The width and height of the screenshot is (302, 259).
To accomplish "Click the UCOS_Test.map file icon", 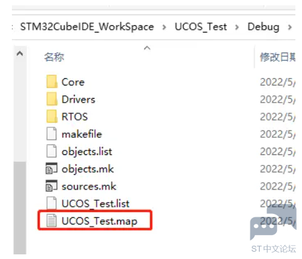I will [x=52, y=221].
